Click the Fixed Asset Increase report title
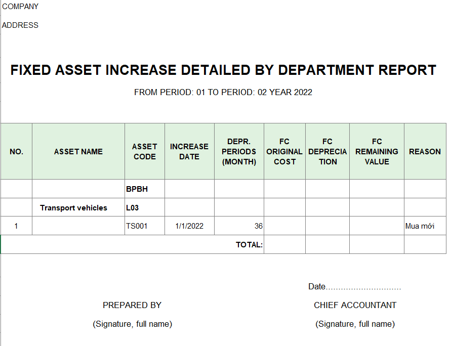The height and width of the screenshot is (346, 451). coord(223,70)
